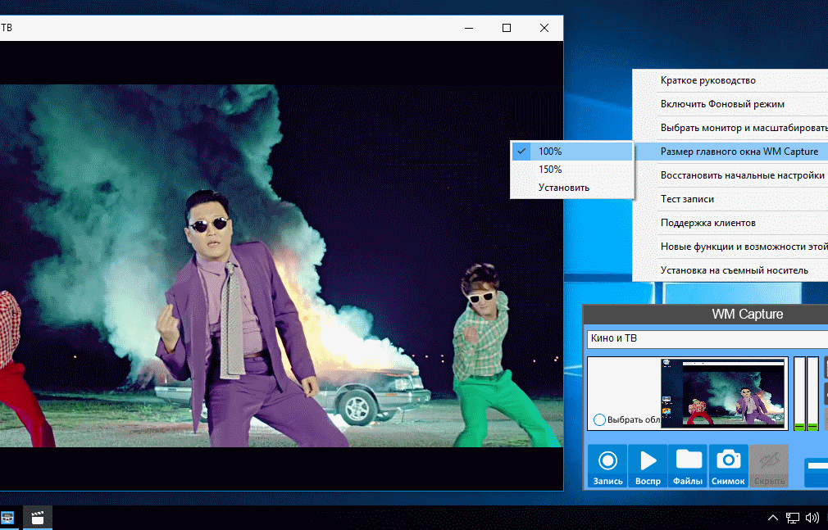The image size is (828, 530).
Task: Click the capture preview thumbnail in WM Capture
Action: pyautogui.click(x=723, y=394)
